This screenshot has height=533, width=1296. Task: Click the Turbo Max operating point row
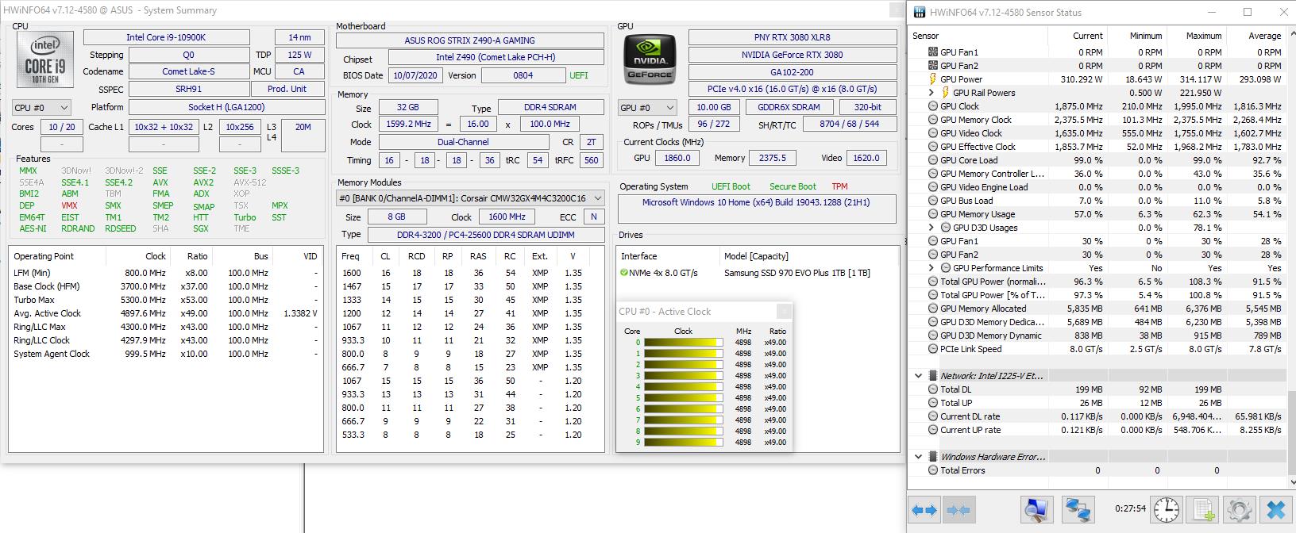166,300
